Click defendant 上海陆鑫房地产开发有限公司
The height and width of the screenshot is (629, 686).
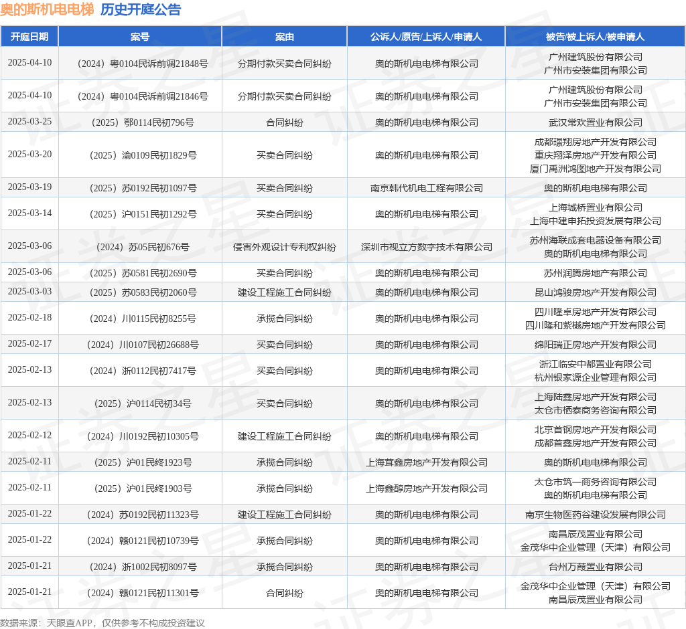pos(596,397)
